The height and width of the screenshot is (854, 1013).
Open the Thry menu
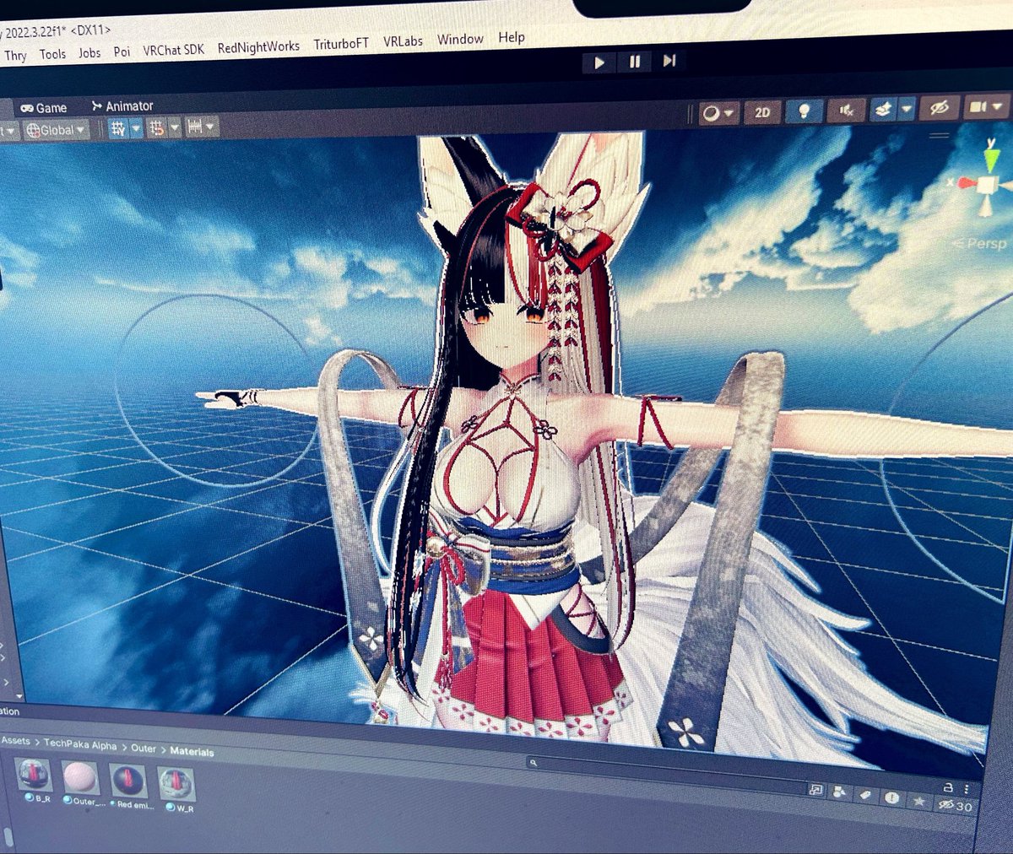click(15, 56)
